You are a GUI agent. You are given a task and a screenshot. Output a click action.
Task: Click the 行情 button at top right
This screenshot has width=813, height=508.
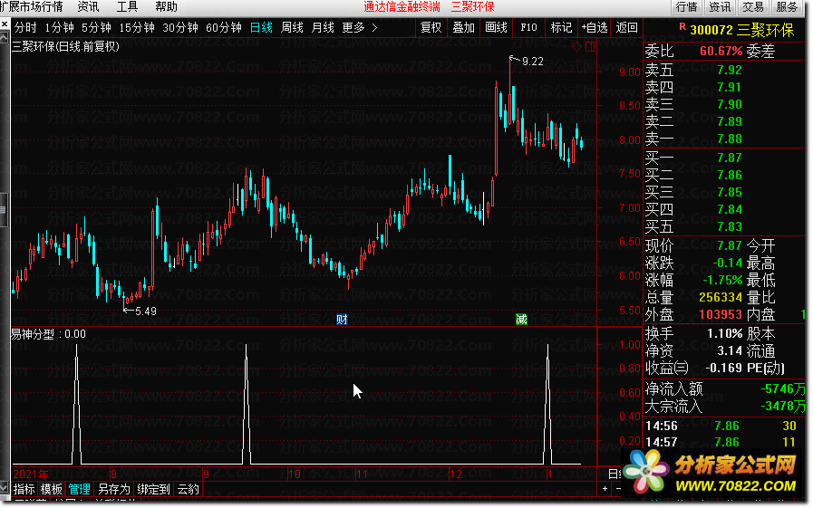686,6
